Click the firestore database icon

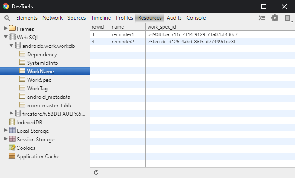point(18,113)
